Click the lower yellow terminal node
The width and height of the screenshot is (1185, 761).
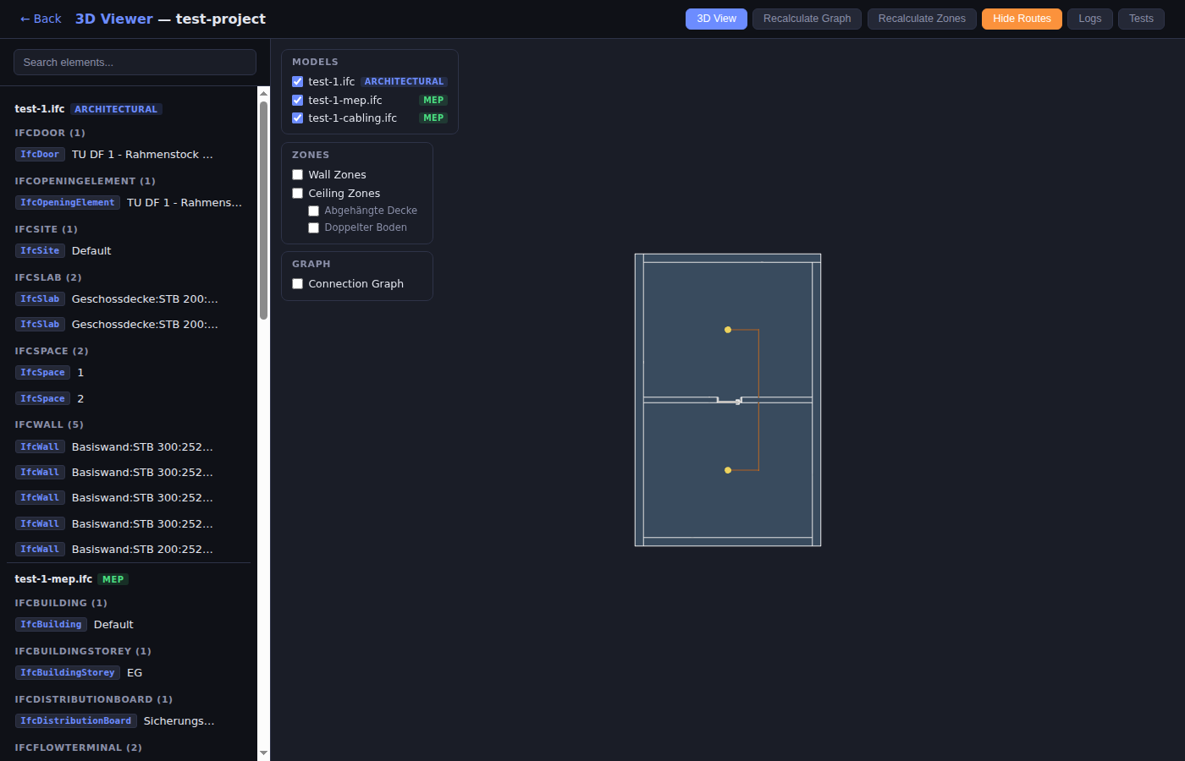[728, 470]
